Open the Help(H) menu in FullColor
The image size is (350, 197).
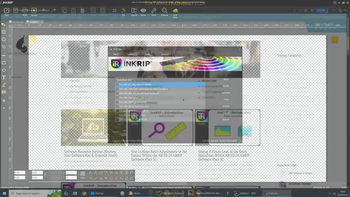click(165, 54)
